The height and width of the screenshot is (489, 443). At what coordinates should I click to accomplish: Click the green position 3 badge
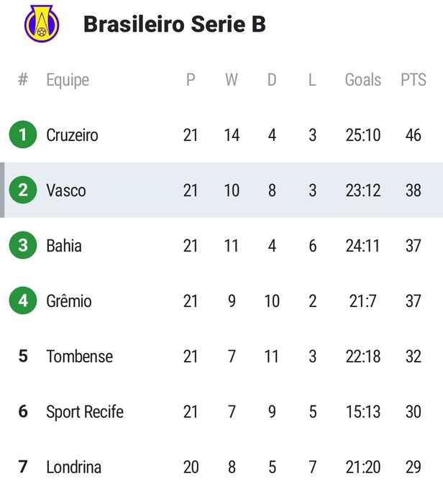[23, 245]
